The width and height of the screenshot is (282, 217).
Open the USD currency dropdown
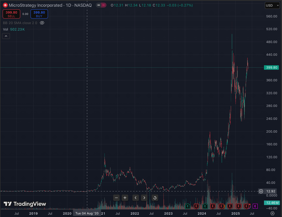[272, 5]
